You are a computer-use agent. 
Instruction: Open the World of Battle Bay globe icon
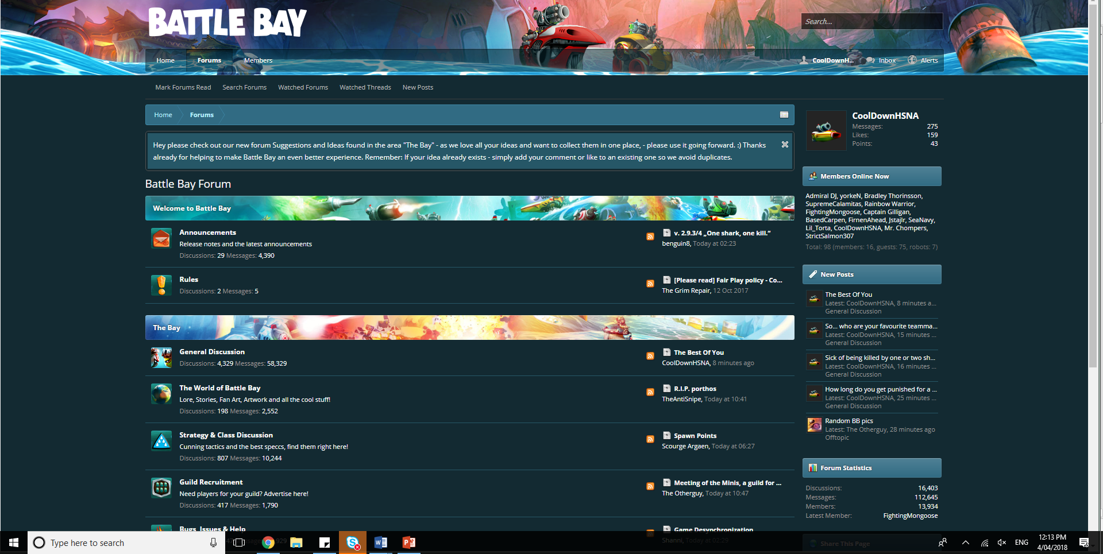(161, 394)
